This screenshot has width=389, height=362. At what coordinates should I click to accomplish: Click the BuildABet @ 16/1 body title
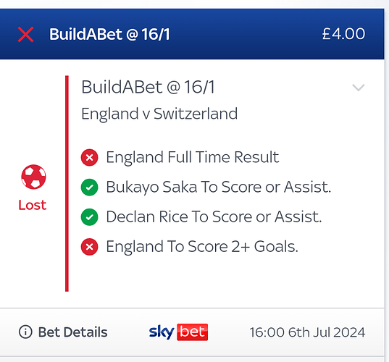148,88
